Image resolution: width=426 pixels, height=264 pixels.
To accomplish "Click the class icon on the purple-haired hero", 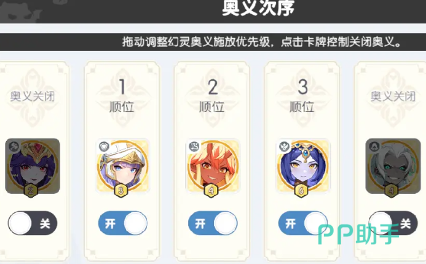I will (14, 147).
